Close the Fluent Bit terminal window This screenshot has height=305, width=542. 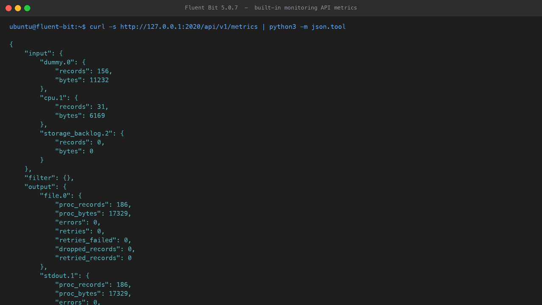[x=8, y=8]
